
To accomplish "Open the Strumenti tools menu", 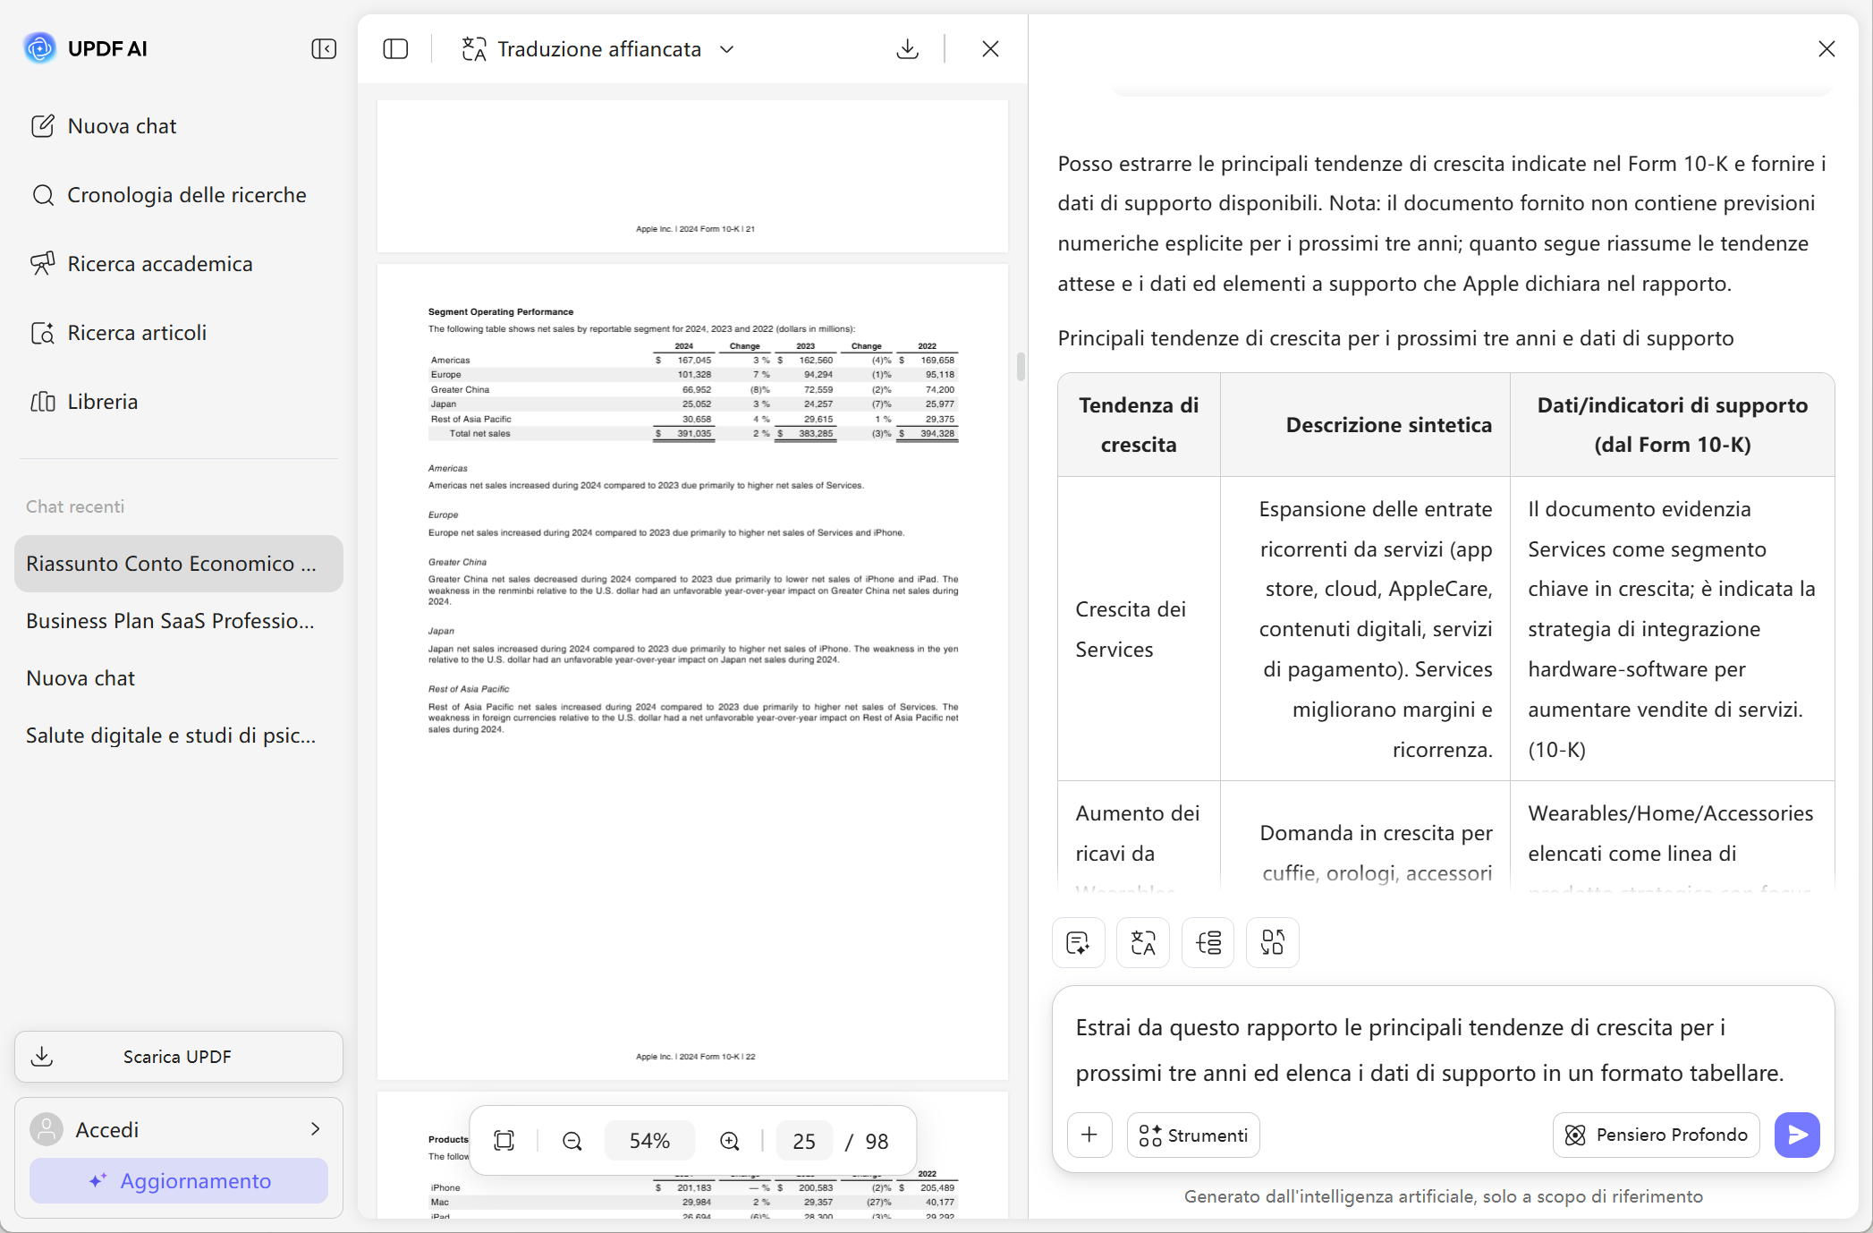I will tap(1193, 1135).
